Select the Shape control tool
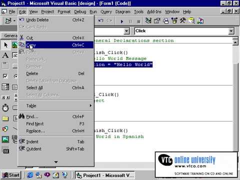 coord(5,129)
